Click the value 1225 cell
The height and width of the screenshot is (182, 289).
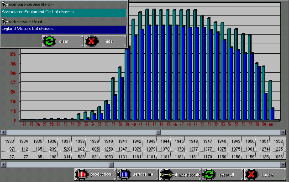(277, 149)
